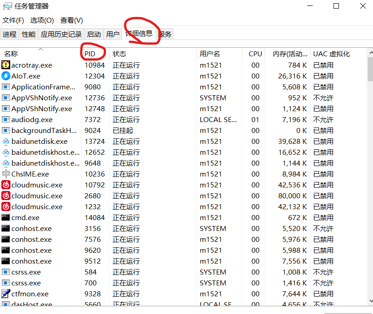Image resolution: width=373 pixels, height=314 pixels.
Task: Click icon of csrss.exe PID 700
Action: pyautogui.click(x=6, y=283)
